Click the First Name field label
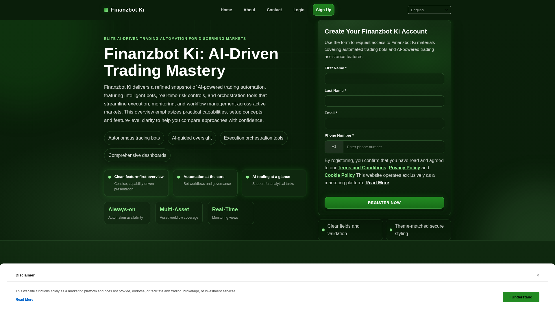 click(336, 68)
